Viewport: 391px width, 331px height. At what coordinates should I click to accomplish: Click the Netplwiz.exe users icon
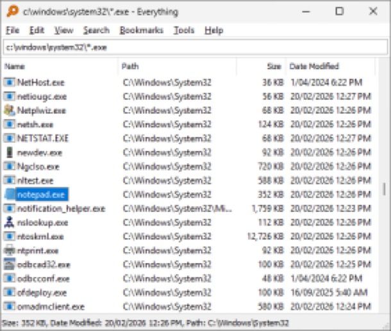[x=10, y=110]
